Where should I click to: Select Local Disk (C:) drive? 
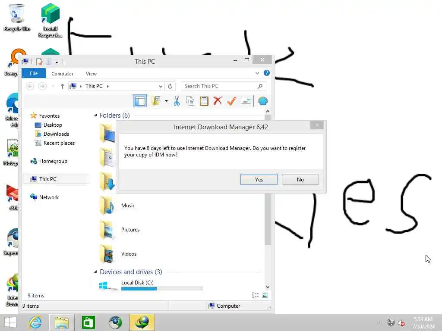137,283
